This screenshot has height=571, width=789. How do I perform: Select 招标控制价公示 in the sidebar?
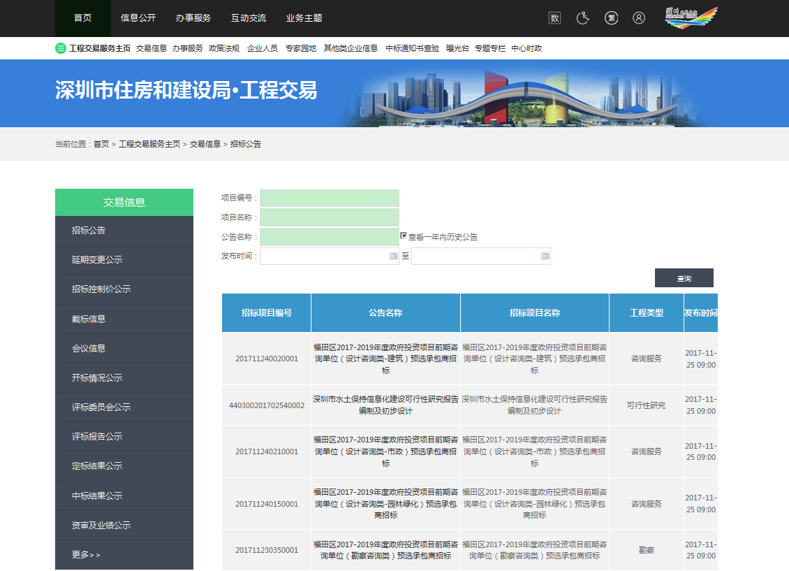(124, 289)
